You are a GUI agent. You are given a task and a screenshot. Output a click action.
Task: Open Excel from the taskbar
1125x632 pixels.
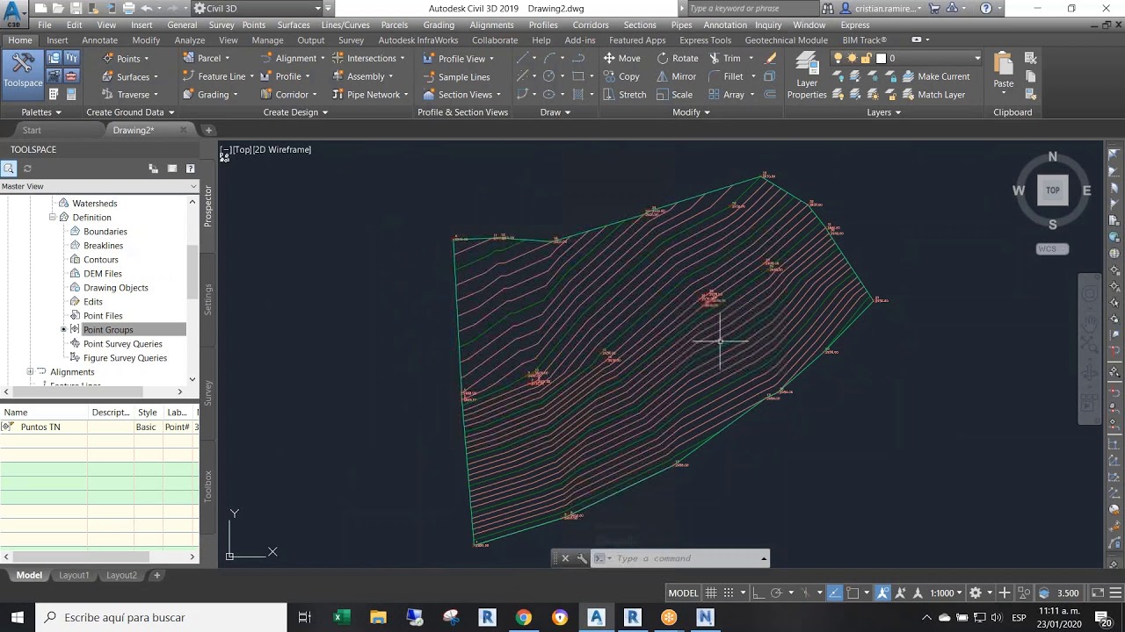pyautogui.click(x=340, y=617)
